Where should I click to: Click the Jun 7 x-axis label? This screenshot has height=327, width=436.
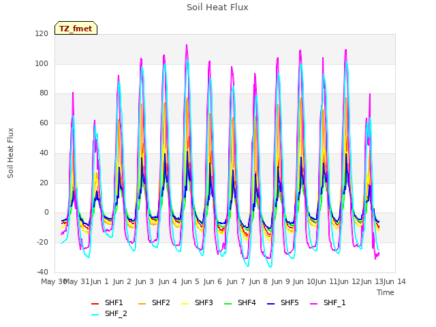[x=236, y=281]
